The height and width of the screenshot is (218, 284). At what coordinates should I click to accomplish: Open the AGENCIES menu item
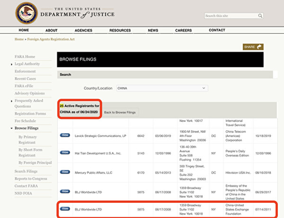pos(83,30)
